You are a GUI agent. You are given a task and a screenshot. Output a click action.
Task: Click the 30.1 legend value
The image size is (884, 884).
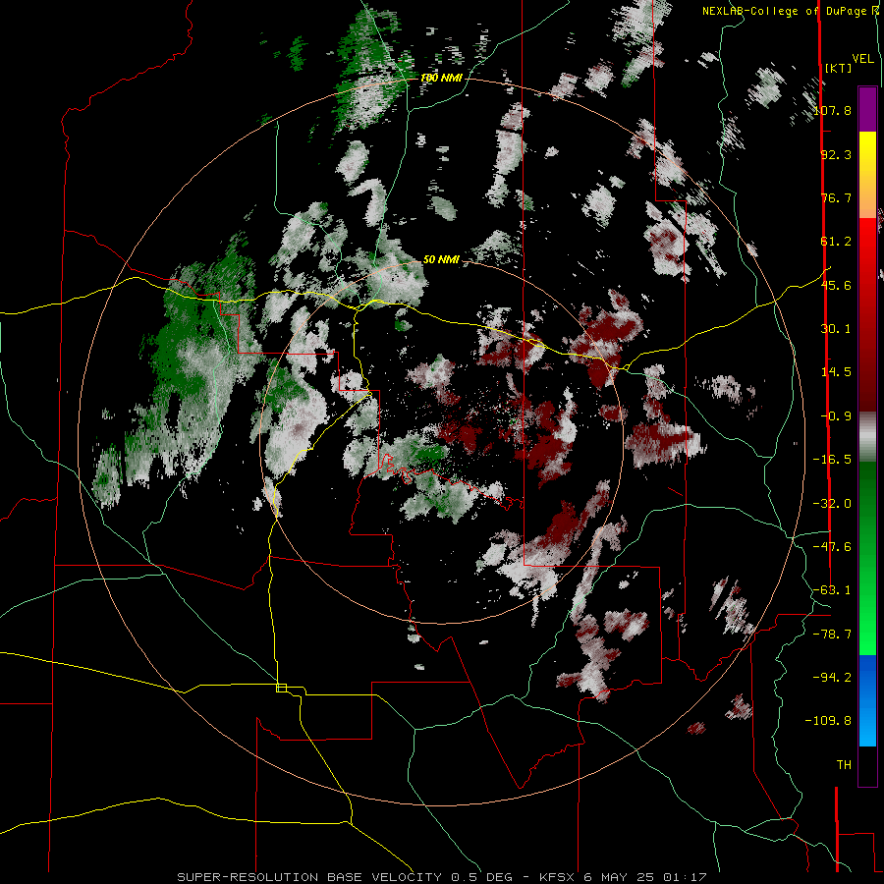836,329
